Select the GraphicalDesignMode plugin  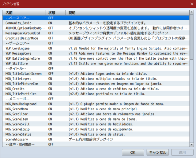pos(96,38)
